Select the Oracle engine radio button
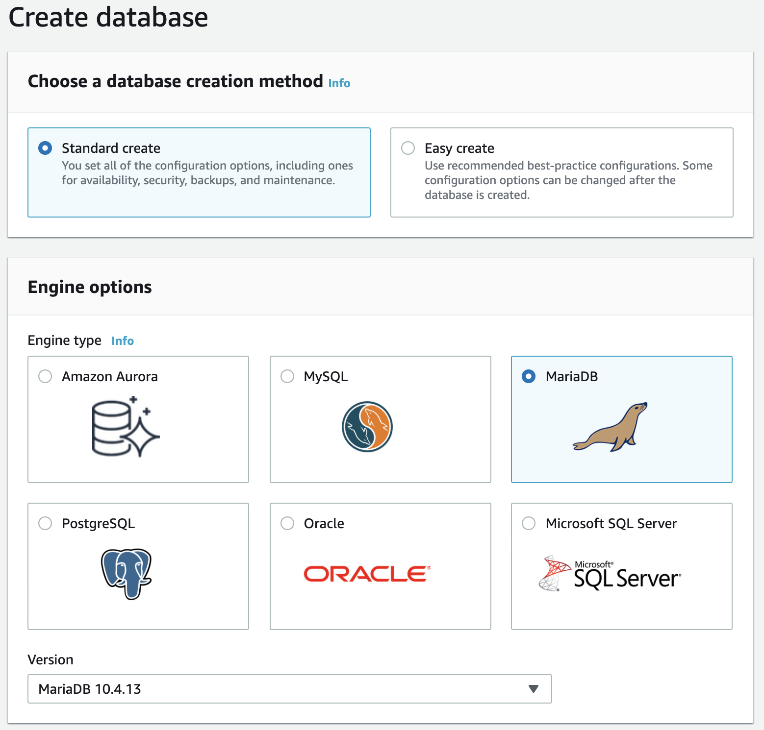Image resolution: width=764 pixels, height=730 pixels. pos(287,523)
